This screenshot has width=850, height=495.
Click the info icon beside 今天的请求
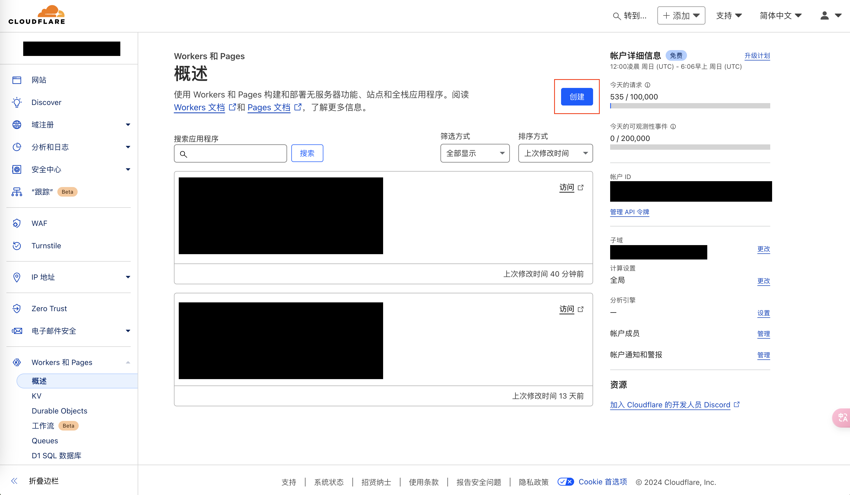(x=648, y=85)
